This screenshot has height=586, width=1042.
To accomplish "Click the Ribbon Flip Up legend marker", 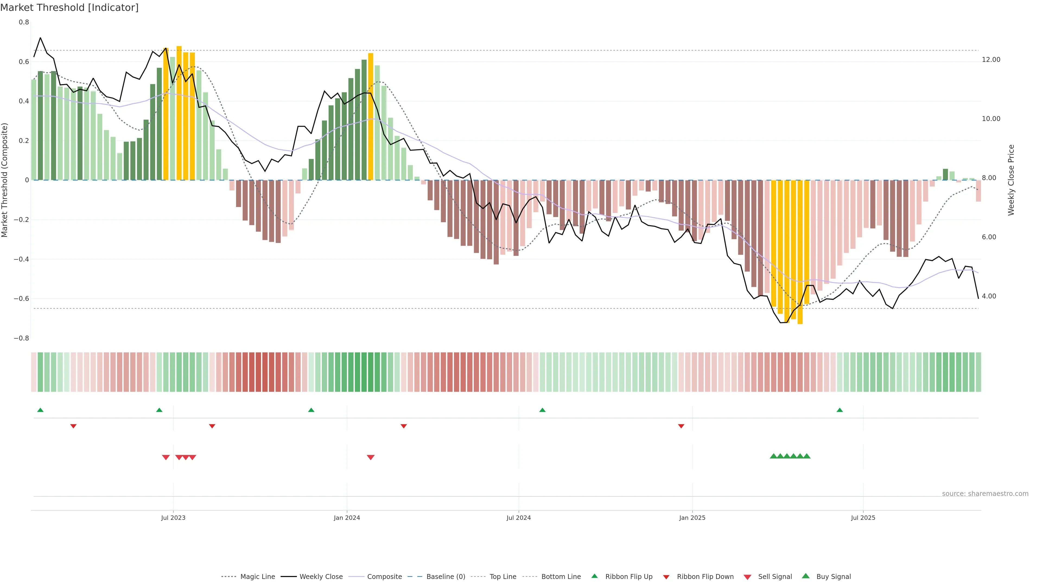I will pyautogui.click(x=594, y=576).
